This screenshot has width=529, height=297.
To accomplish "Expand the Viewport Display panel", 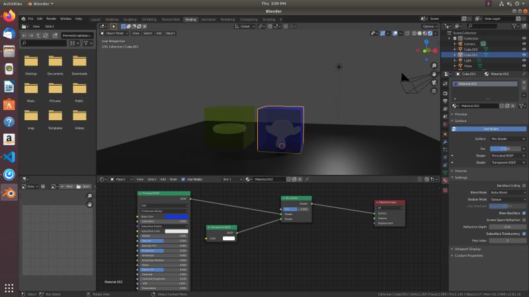I will pyautogui.click(x=468, y=249).
